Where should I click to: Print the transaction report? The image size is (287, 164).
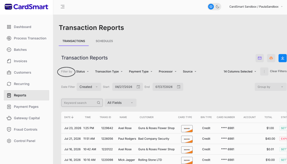coord(271,58)
